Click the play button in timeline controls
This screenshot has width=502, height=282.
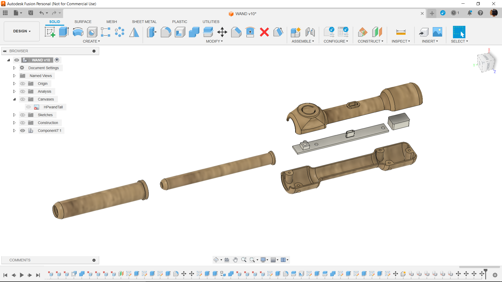pos(21,275)
